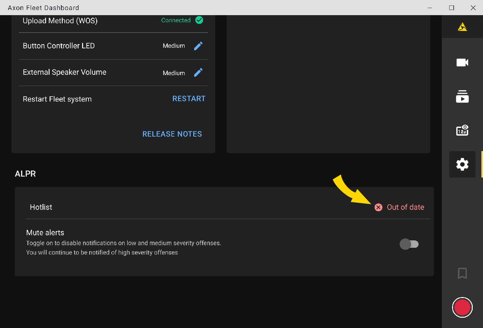Click the red error icon beside Hotlist

pyautogui.click(x=378, y=207)
